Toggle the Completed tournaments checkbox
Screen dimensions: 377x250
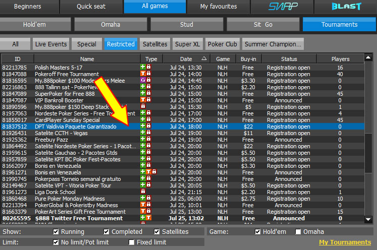coord(106,232)
